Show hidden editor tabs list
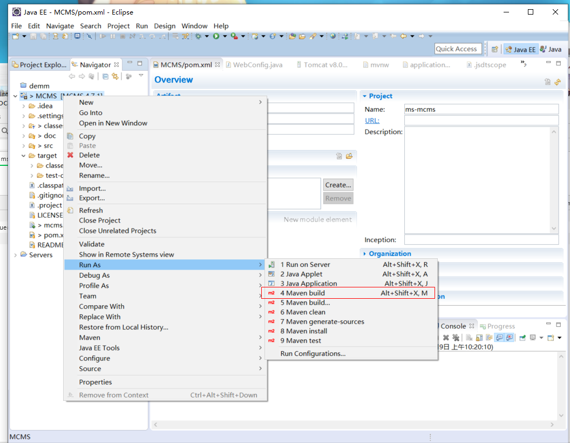570x443 pixels. 524,64
